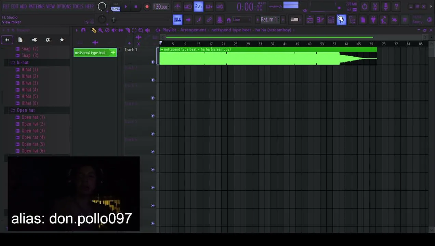Viewport: 435px width, 246px height.
Task: Open the browser files tab icon
Action: pos(20,40)
